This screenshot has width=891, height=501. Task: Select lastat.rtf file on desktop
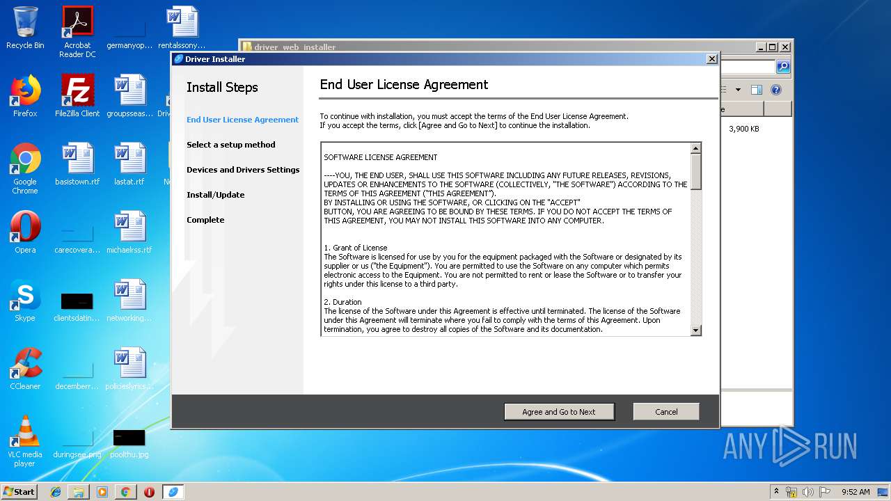coord(129,164)
